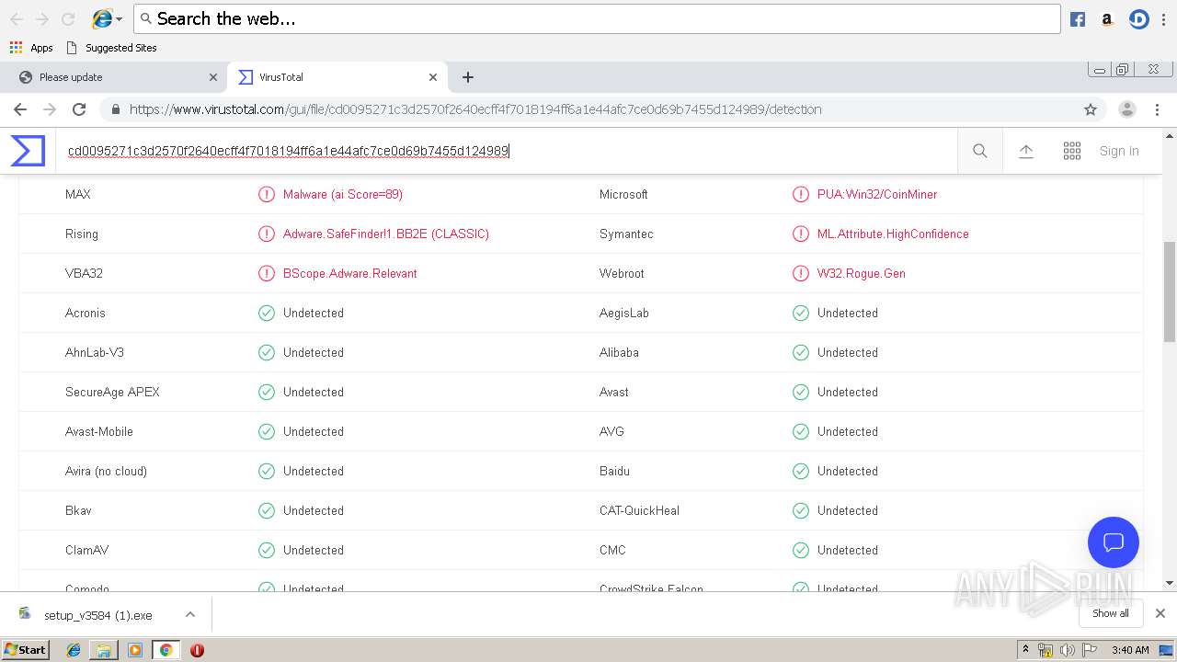Click the Avira (no cloud) engine name
This screenshot has height=662, width=1177.
[x=106, y=471]
